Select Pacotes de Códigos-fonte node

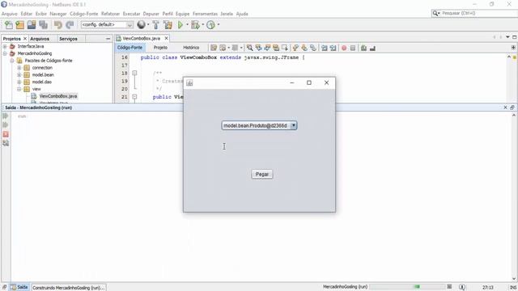[49, 61]
